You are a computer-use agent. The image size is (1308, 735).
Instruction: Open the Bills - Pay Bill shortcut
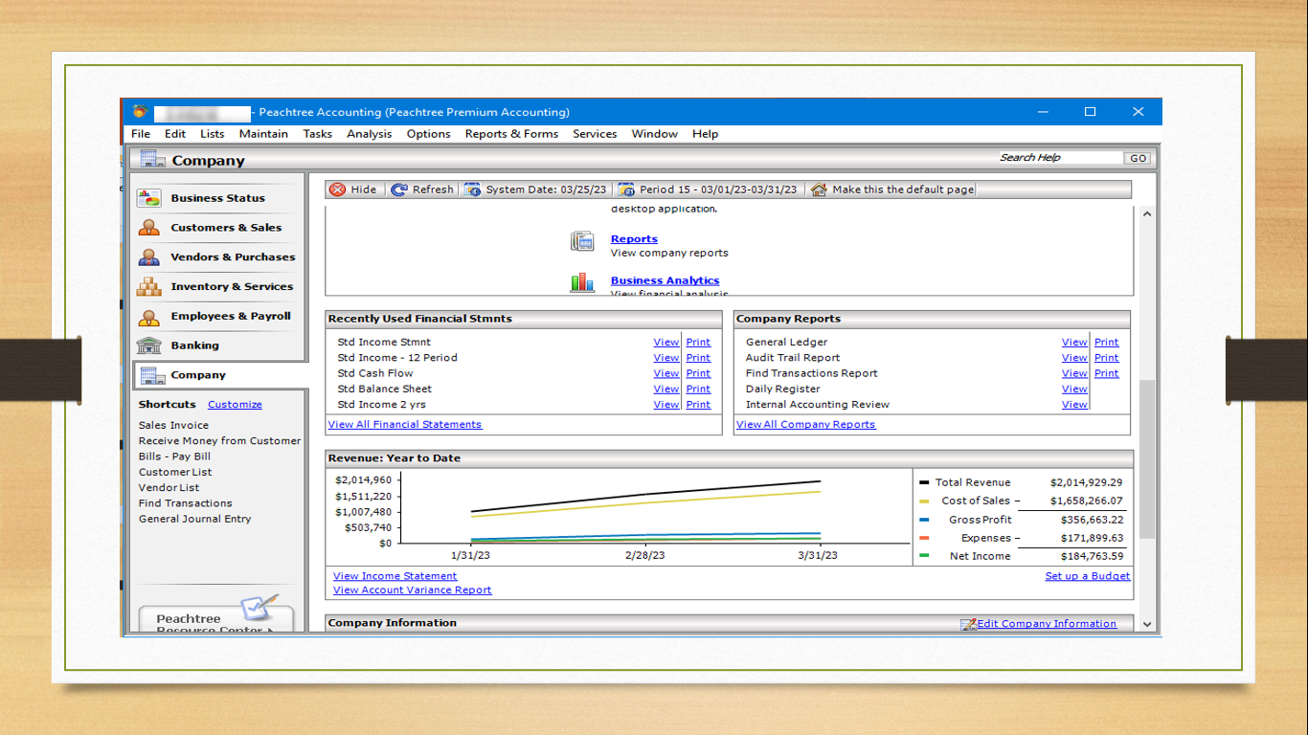tap(174, 457)
